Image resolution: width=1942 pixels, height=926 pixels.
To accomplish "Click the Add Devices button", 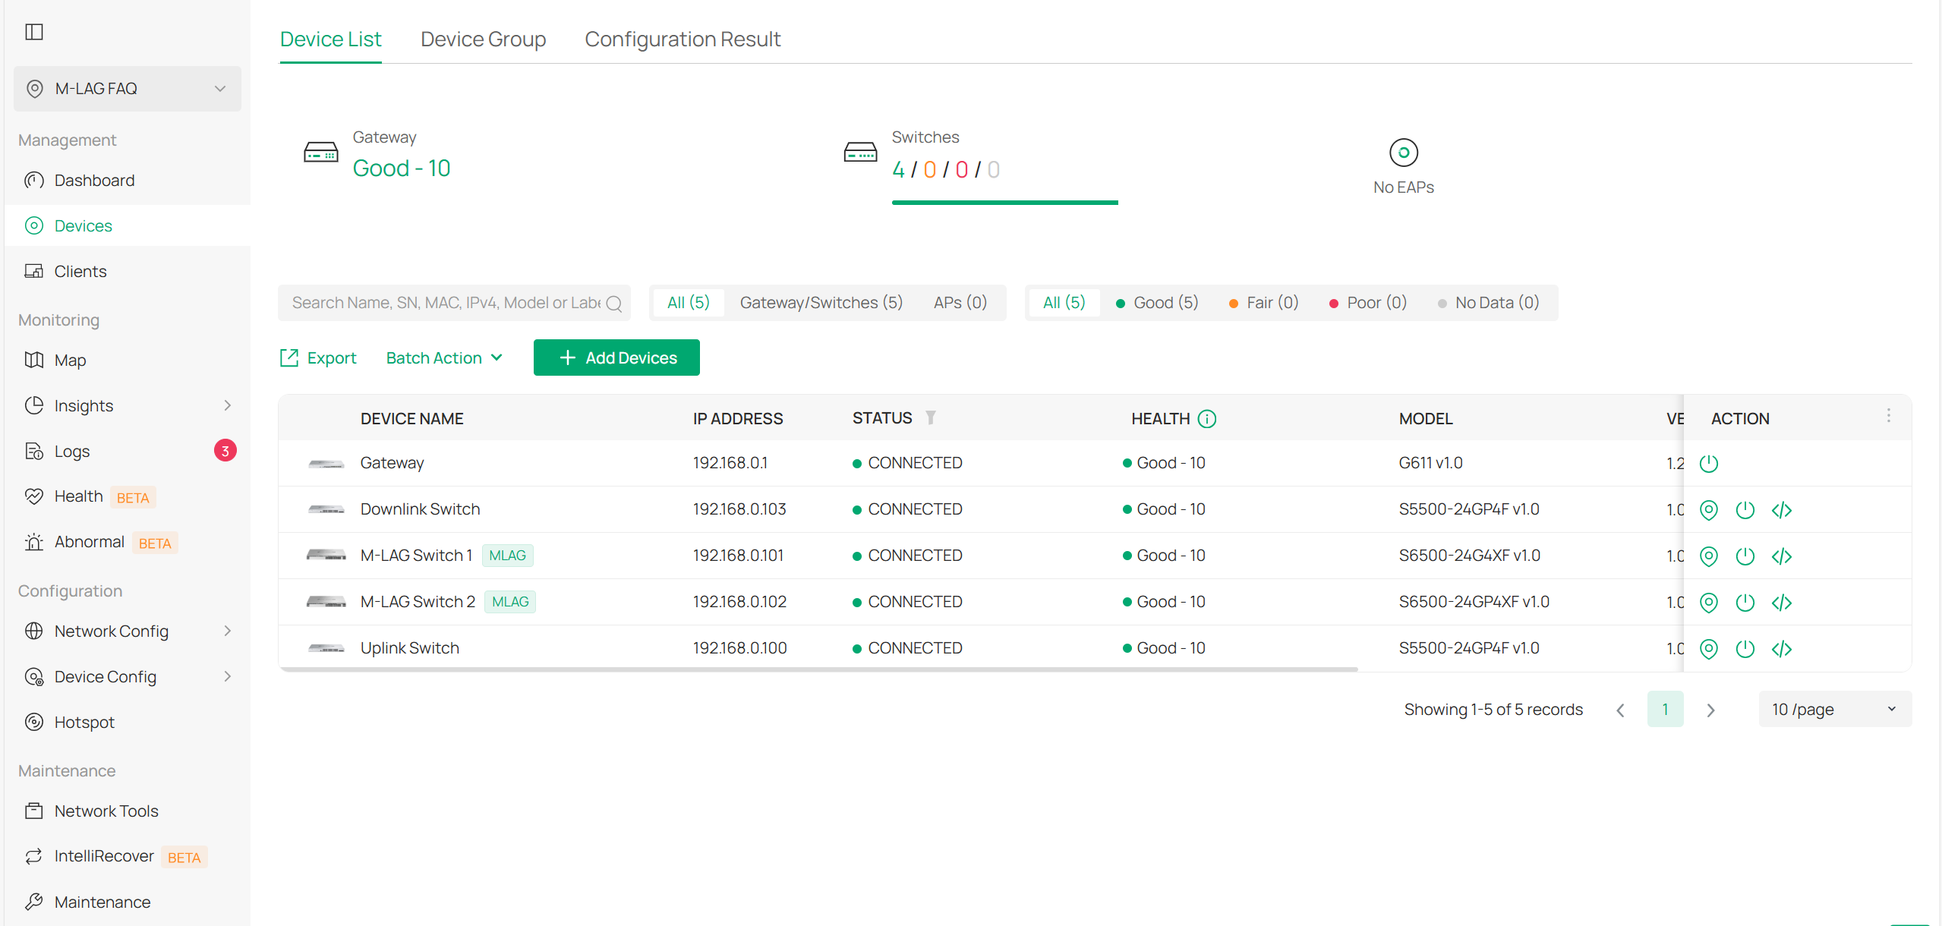I will [616, 358].
